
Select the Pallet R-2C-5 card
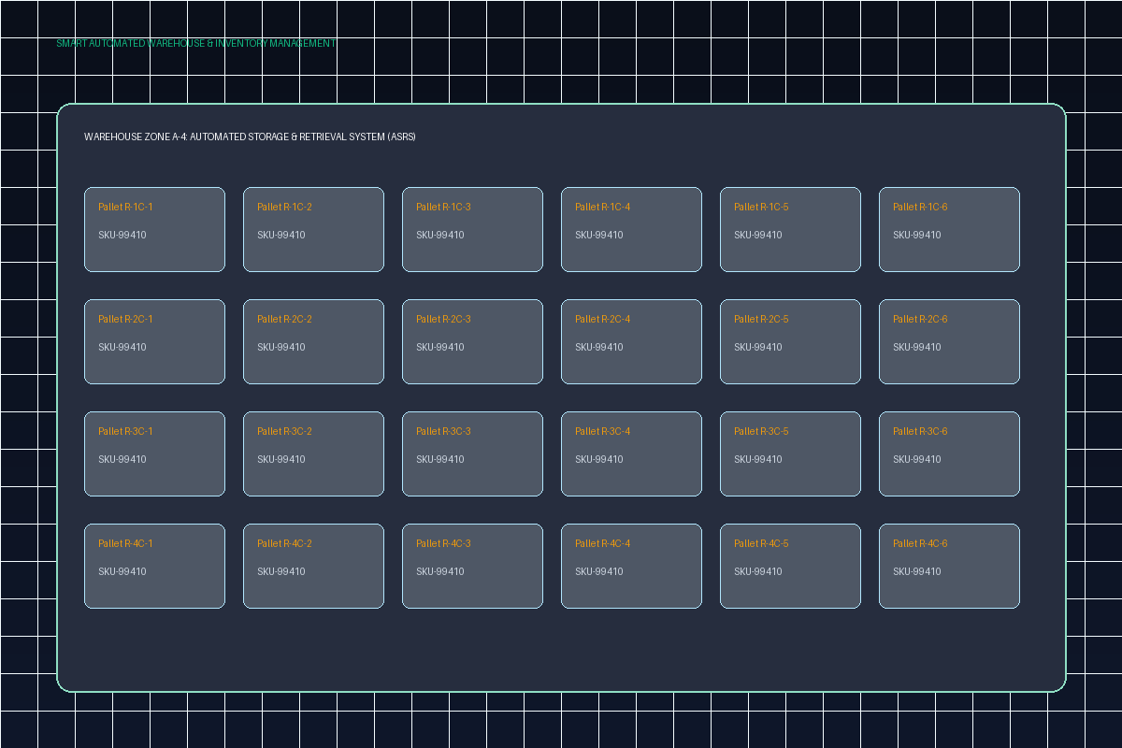pos(790,341)
